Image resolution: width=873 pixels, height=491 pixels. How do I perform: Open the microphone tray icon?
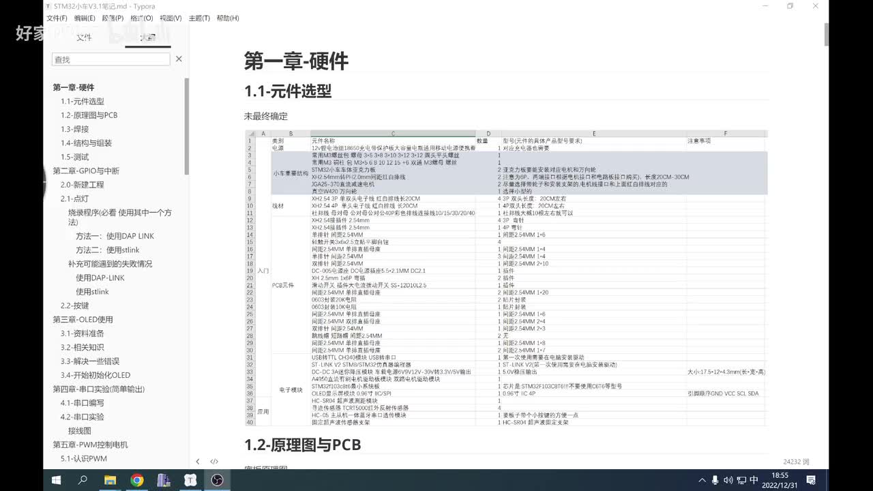(x=715, y=479)
